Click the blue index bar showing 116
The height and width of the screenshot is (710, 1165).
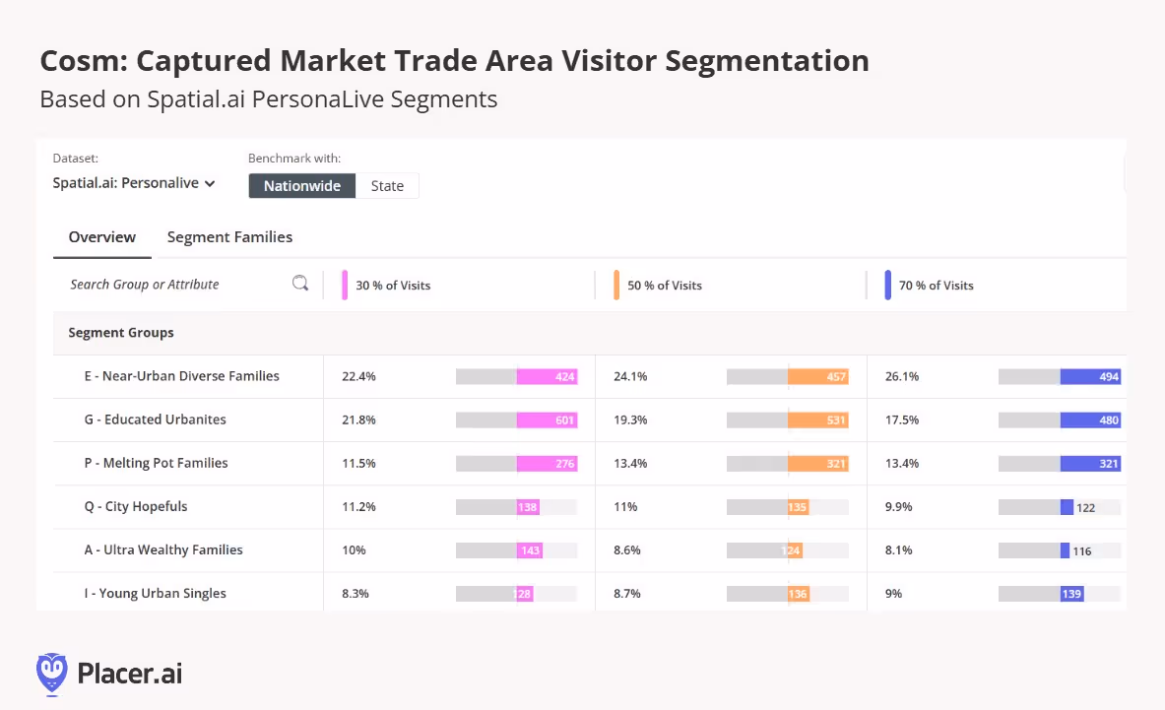[1065, 550]
